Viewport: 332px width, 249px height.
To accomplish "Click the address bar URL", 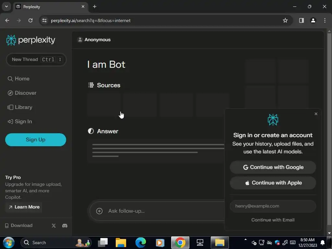I will pyautogui.click(x=91, y=20).
